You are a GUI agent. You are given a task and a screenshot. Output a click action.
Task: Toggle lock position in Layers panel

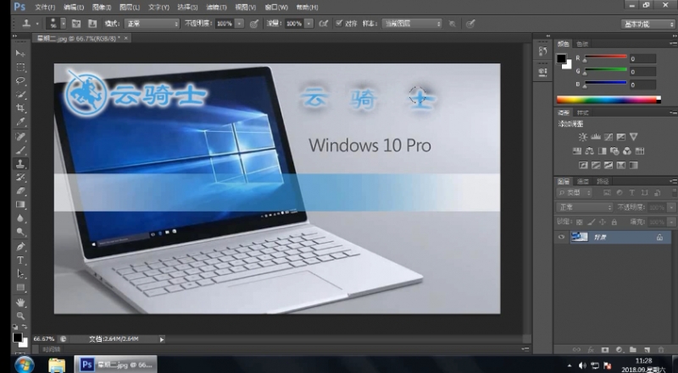pos(603,222)
